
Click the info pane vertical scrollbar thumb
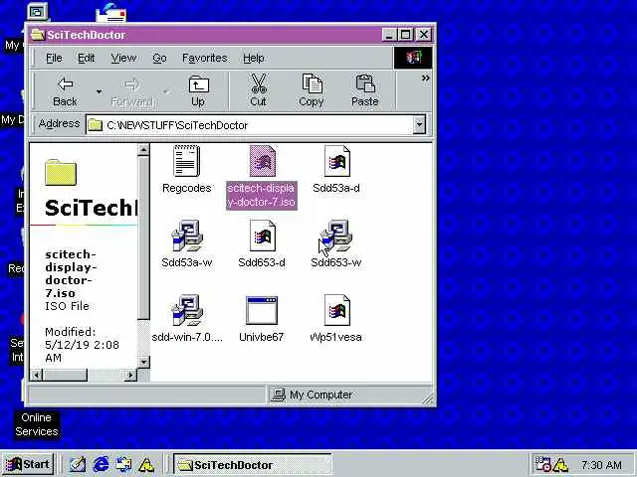pyautogui.click(x=143, y=238)
